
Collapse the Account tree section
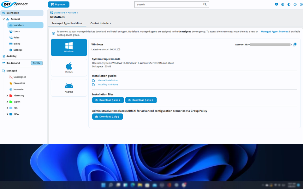point(4,19)
